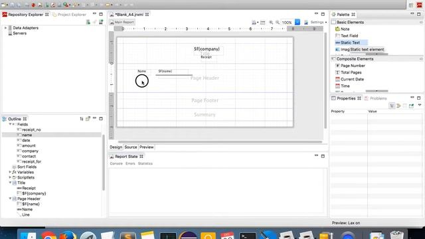
Task: Open Firefox from the dock
Action: click(68, 235)
